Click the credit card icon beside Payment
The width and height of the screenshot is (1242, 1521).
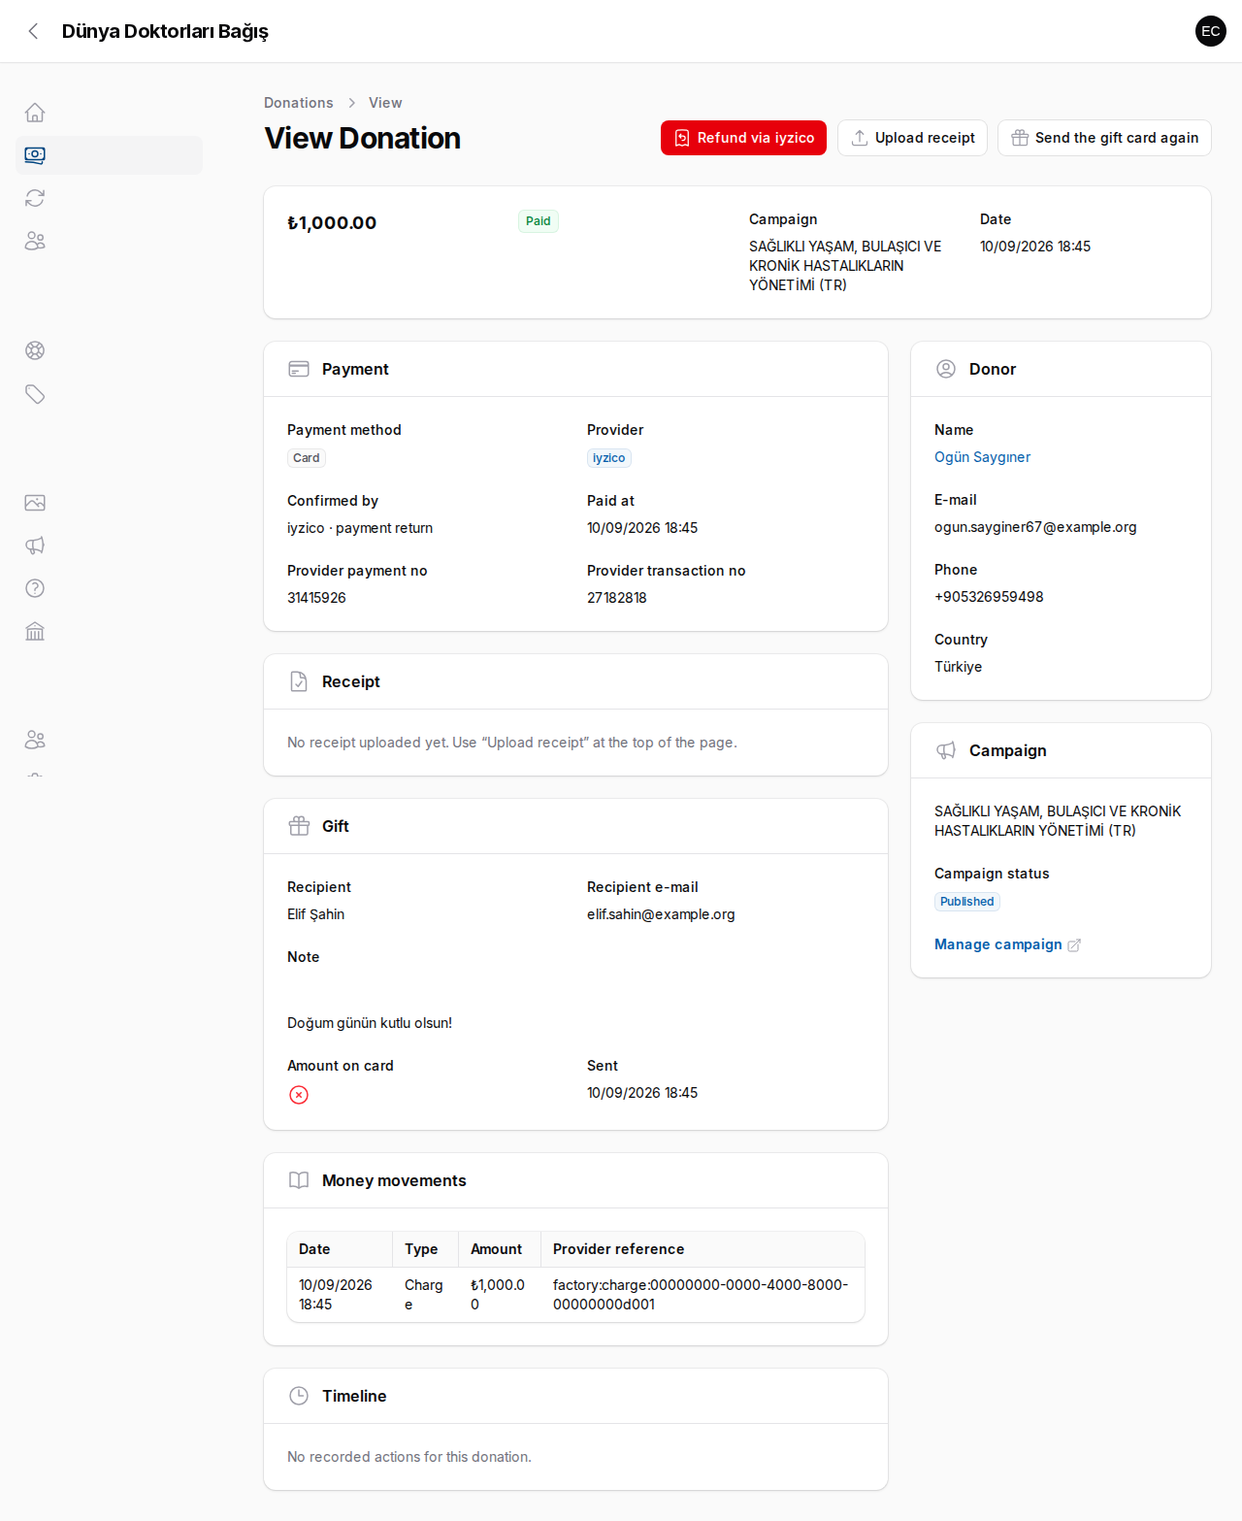tap(299, 369)
